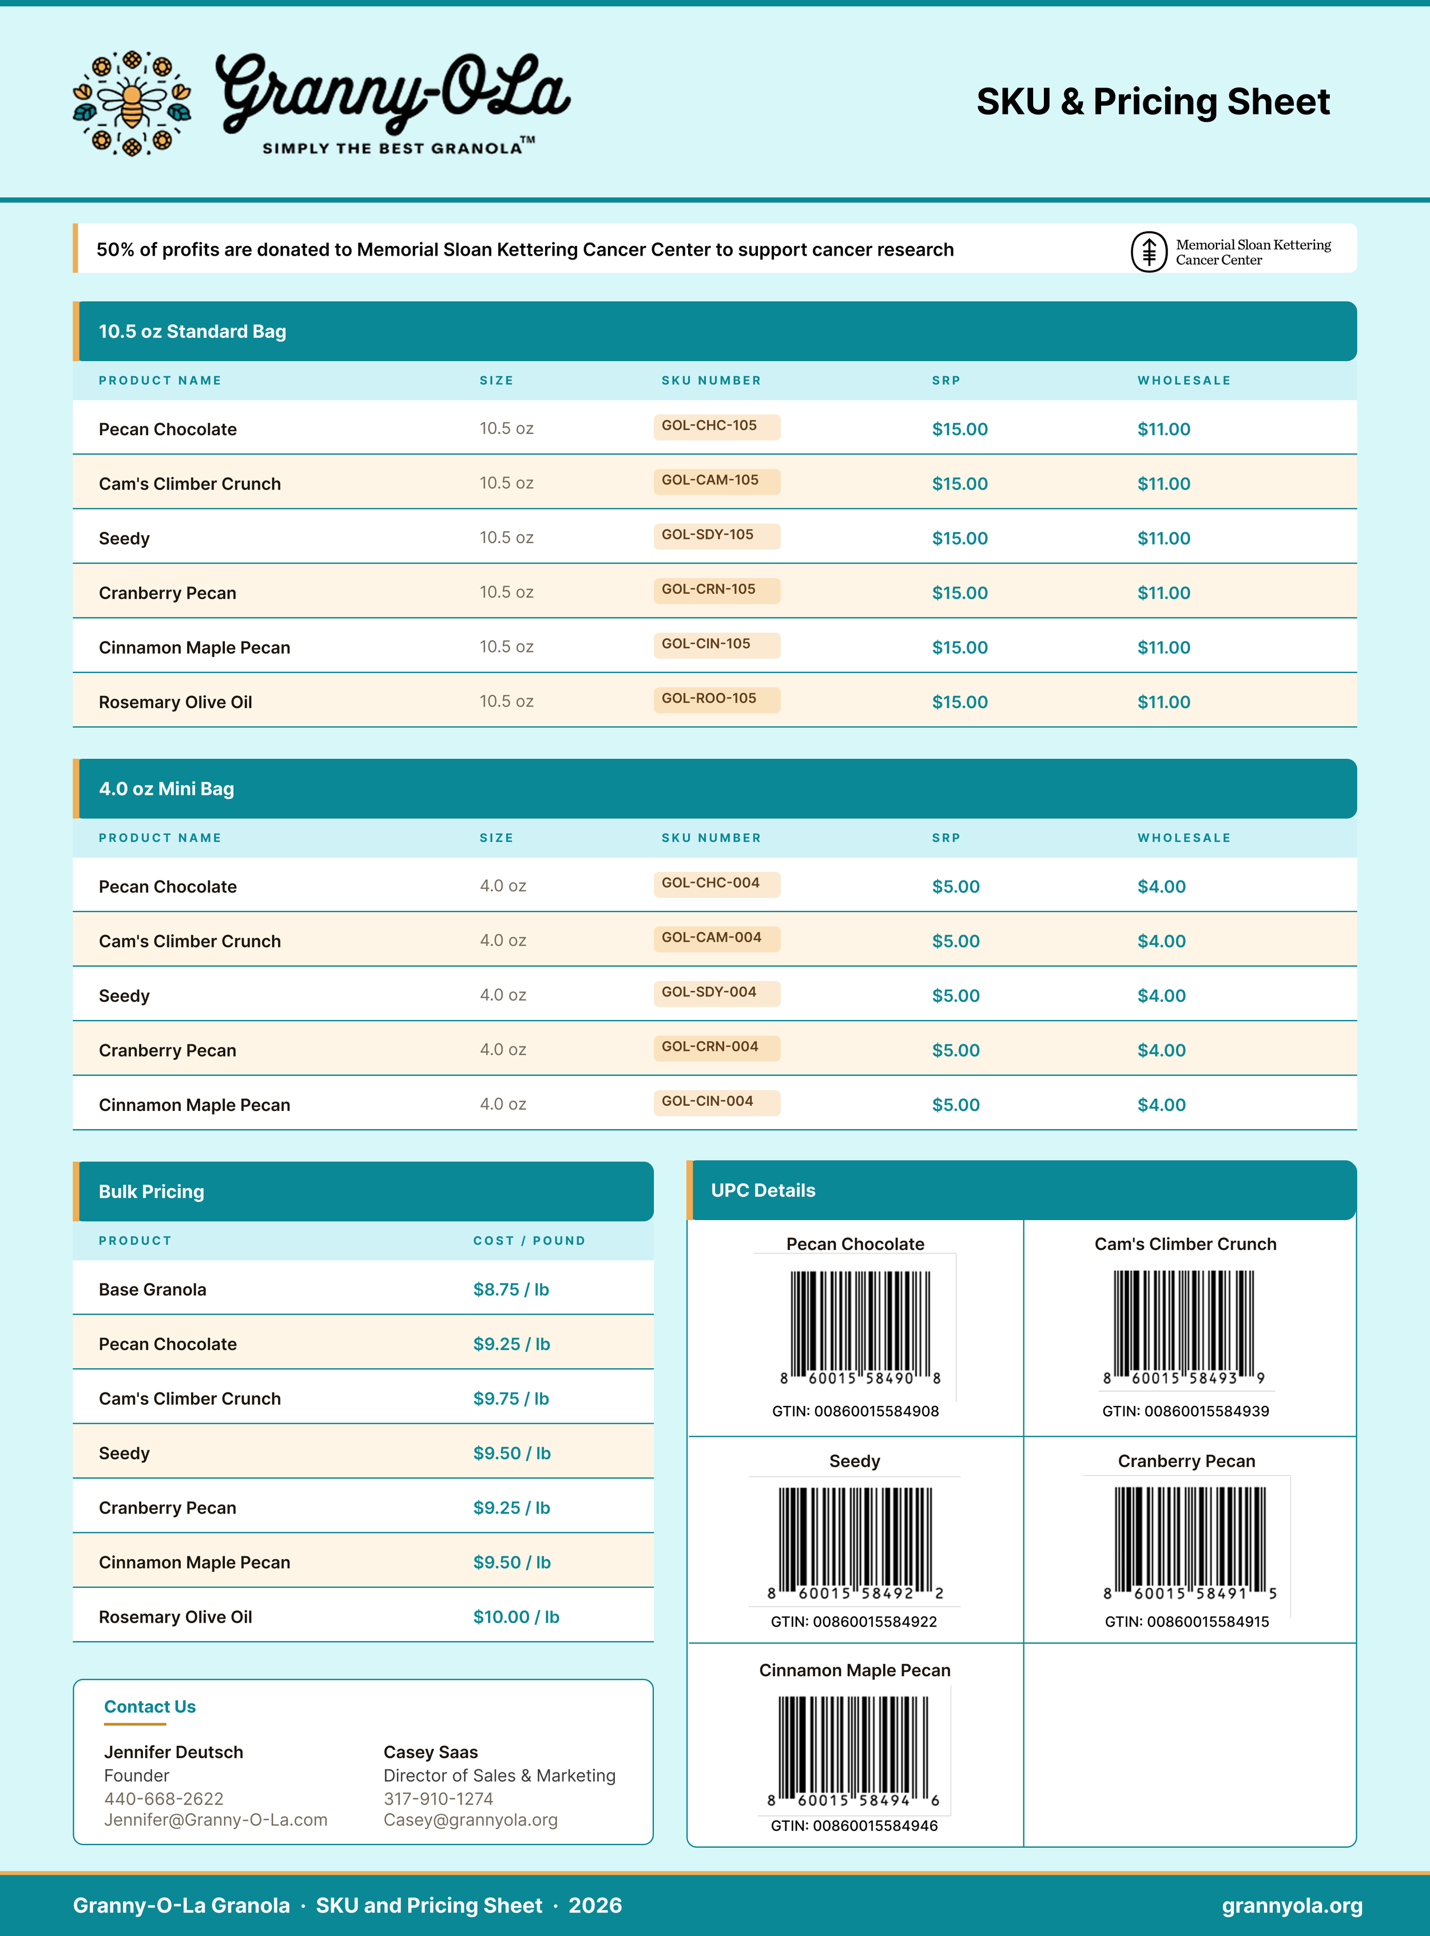This screenshot has width=1430, height=1936.
Task: Click phone number 440-668-2622
Action: (164, 1798)
